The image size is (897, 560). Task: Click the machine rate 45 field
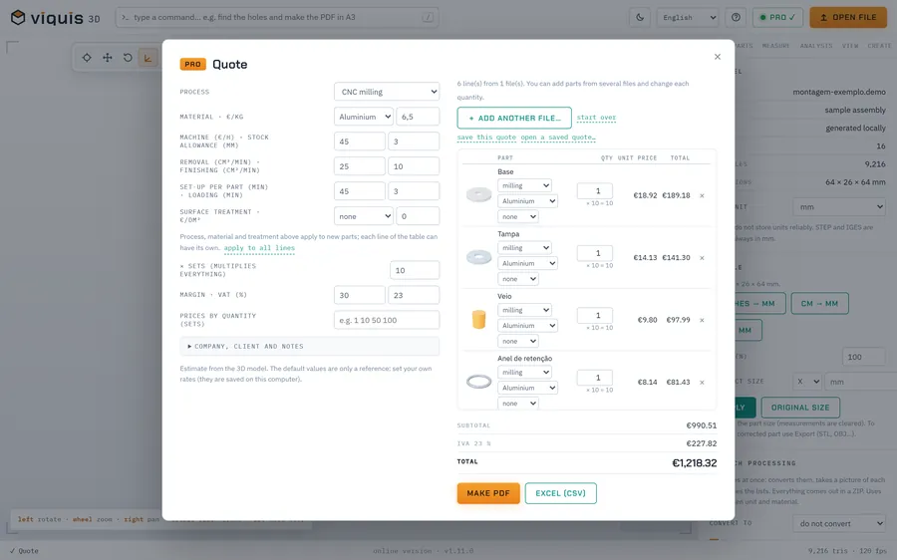click(359, 141)
